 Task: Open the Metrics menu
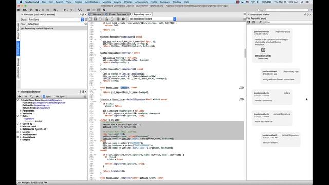106,2
